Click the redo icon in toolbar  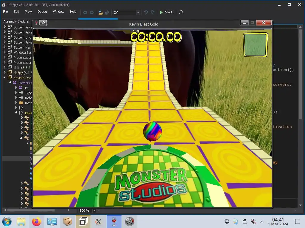click(x=153, y=12)
